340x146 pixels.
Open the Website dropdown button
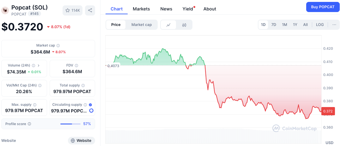81,141
